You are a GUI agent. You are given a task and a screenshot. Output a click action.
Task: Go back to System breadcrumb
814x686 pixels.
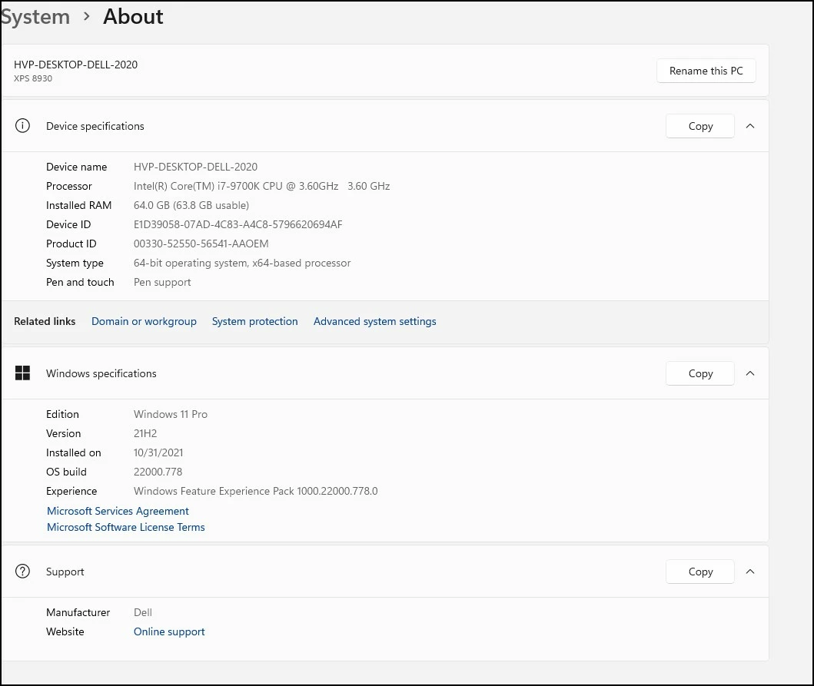(x=35, y=17)
